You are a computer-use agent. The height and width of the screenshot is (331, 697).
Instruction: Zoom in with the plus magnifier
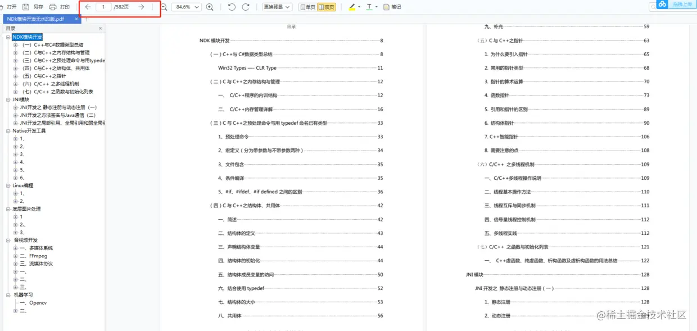[210, 7]
